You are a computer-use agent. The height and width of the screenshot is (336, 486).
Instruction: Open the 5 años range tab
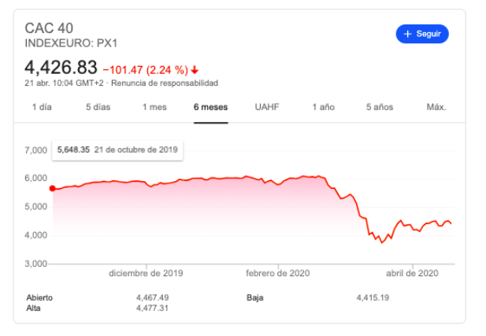tap(380, 107)
